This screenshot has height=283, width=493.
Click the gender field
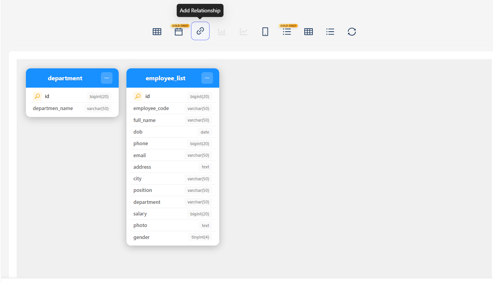point(173,237)
